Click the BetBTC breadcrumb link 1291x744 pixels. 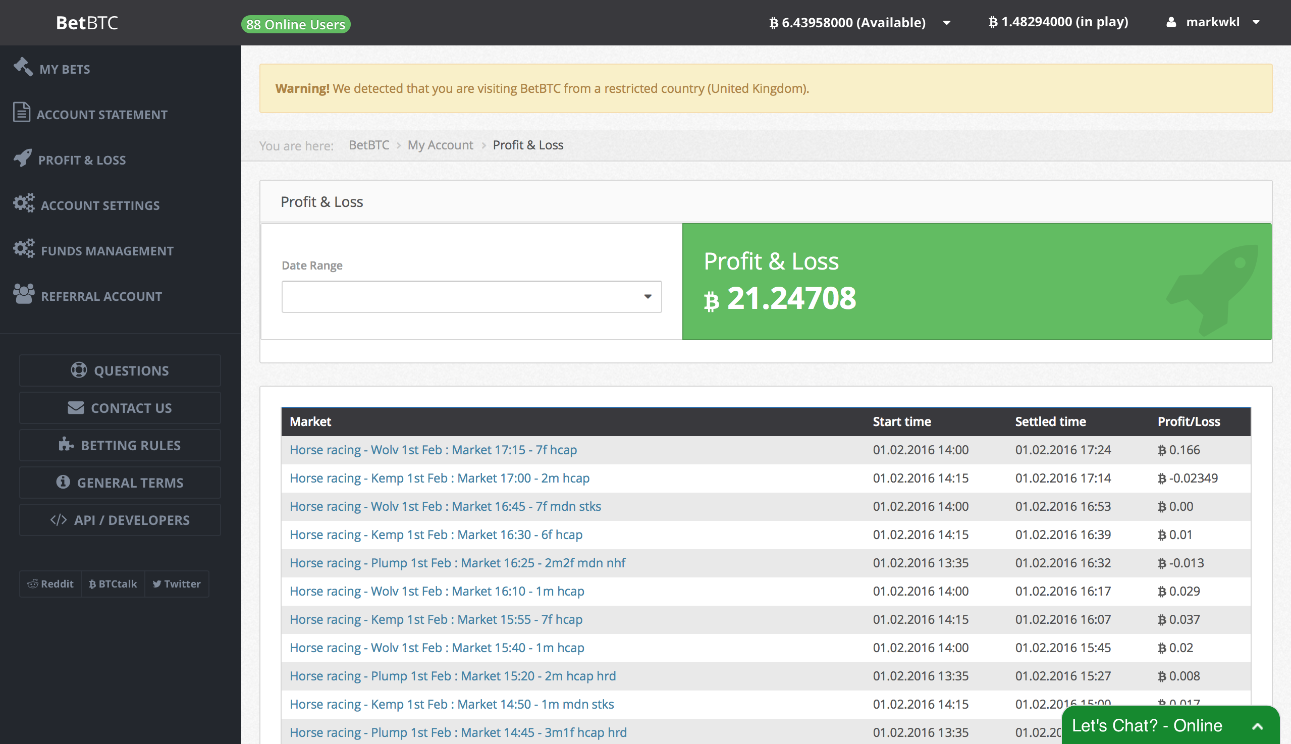(x=369, y=145)
